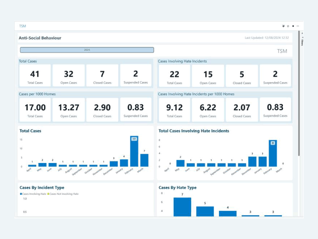The height and width of the screenshot is (239, 318).
Task: Select the tallest bar in Cases By Hate Type
Action: pos(182,206)
